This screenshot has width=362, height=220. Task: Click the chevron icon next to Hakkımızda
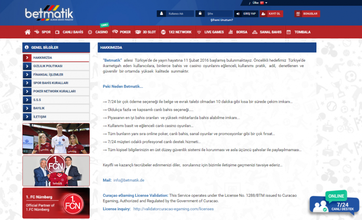coord(27,58)
